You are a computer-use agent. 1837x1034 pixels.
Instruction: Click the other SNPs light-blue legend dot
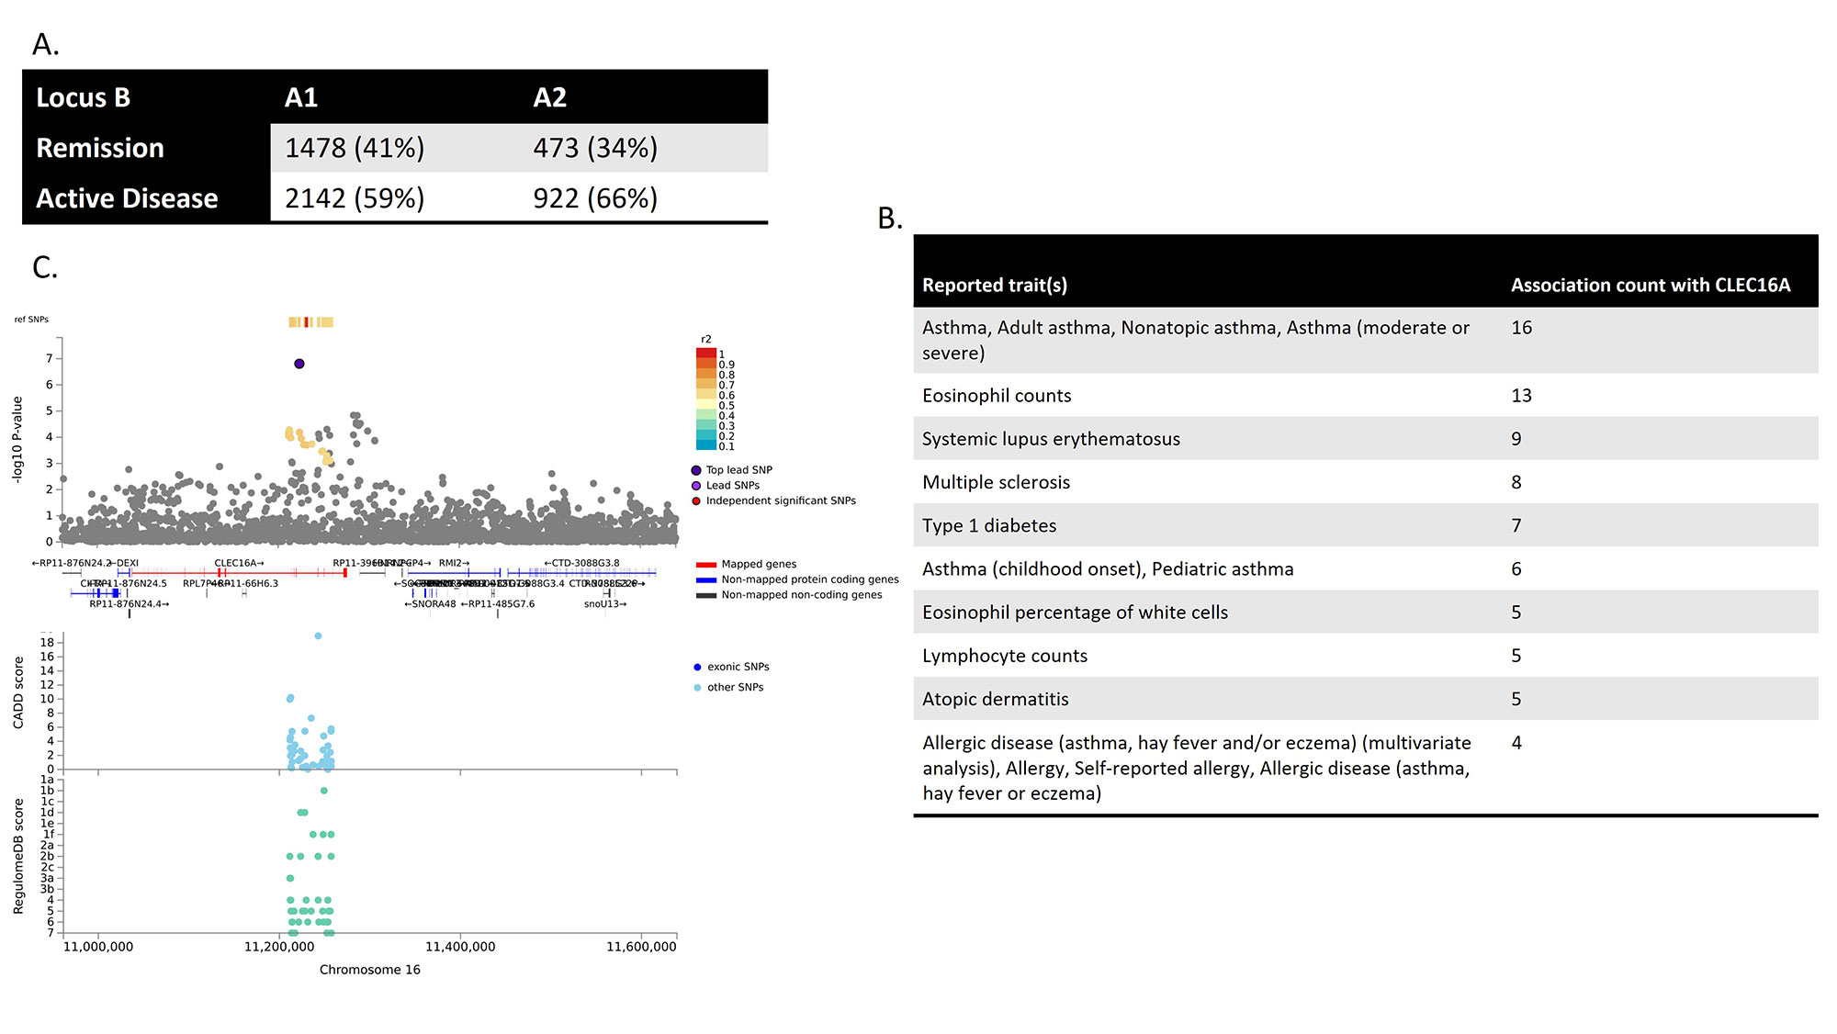697,687
